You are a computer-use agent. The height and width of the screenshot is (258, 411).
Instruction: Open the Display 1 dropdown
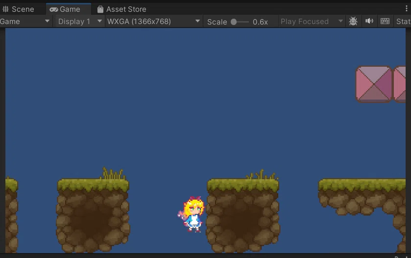[x=80, y=22]
